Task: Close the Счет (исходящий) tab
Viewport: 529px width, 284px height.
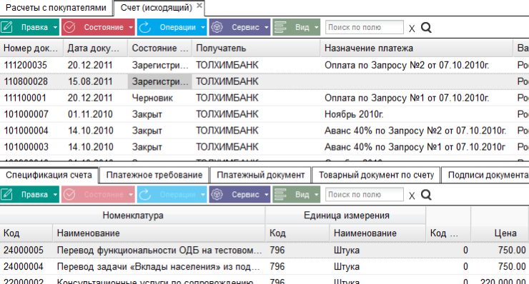Action: tap(199, 6)
